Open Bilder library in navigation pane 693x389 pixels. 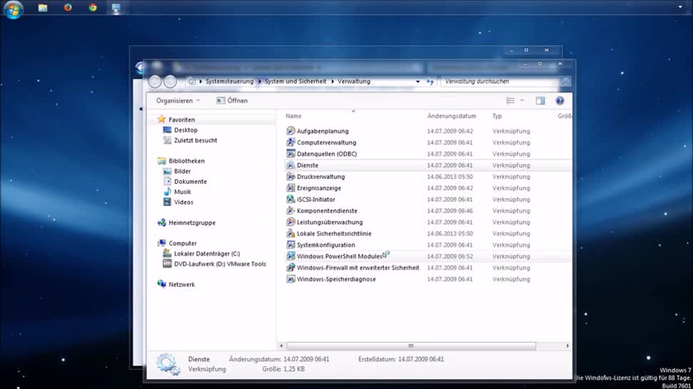(182, 172)
